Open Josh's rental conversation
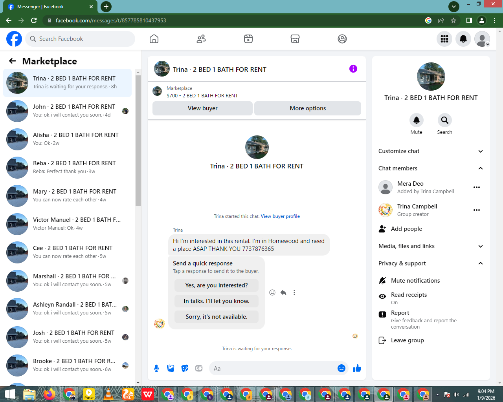Viewport: 503px width, 402px height. [x=68, y=337]
